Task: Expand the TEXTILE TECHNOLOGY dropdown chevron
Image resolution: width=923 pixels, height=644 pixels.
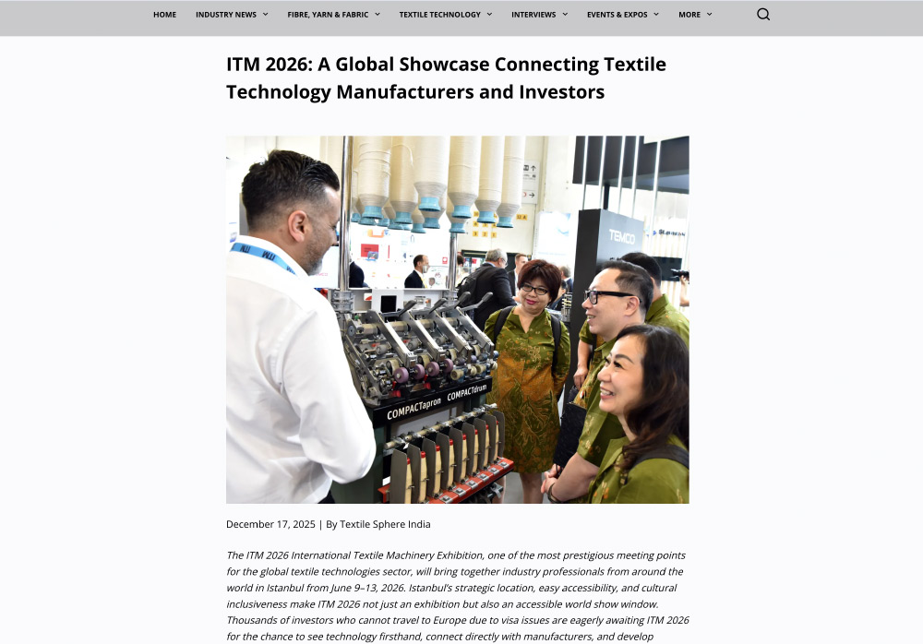Action: pyautogui.click(x=489, y=15)
